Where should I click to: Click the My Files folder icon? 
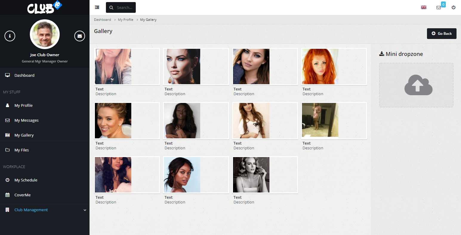coord(7,150)
